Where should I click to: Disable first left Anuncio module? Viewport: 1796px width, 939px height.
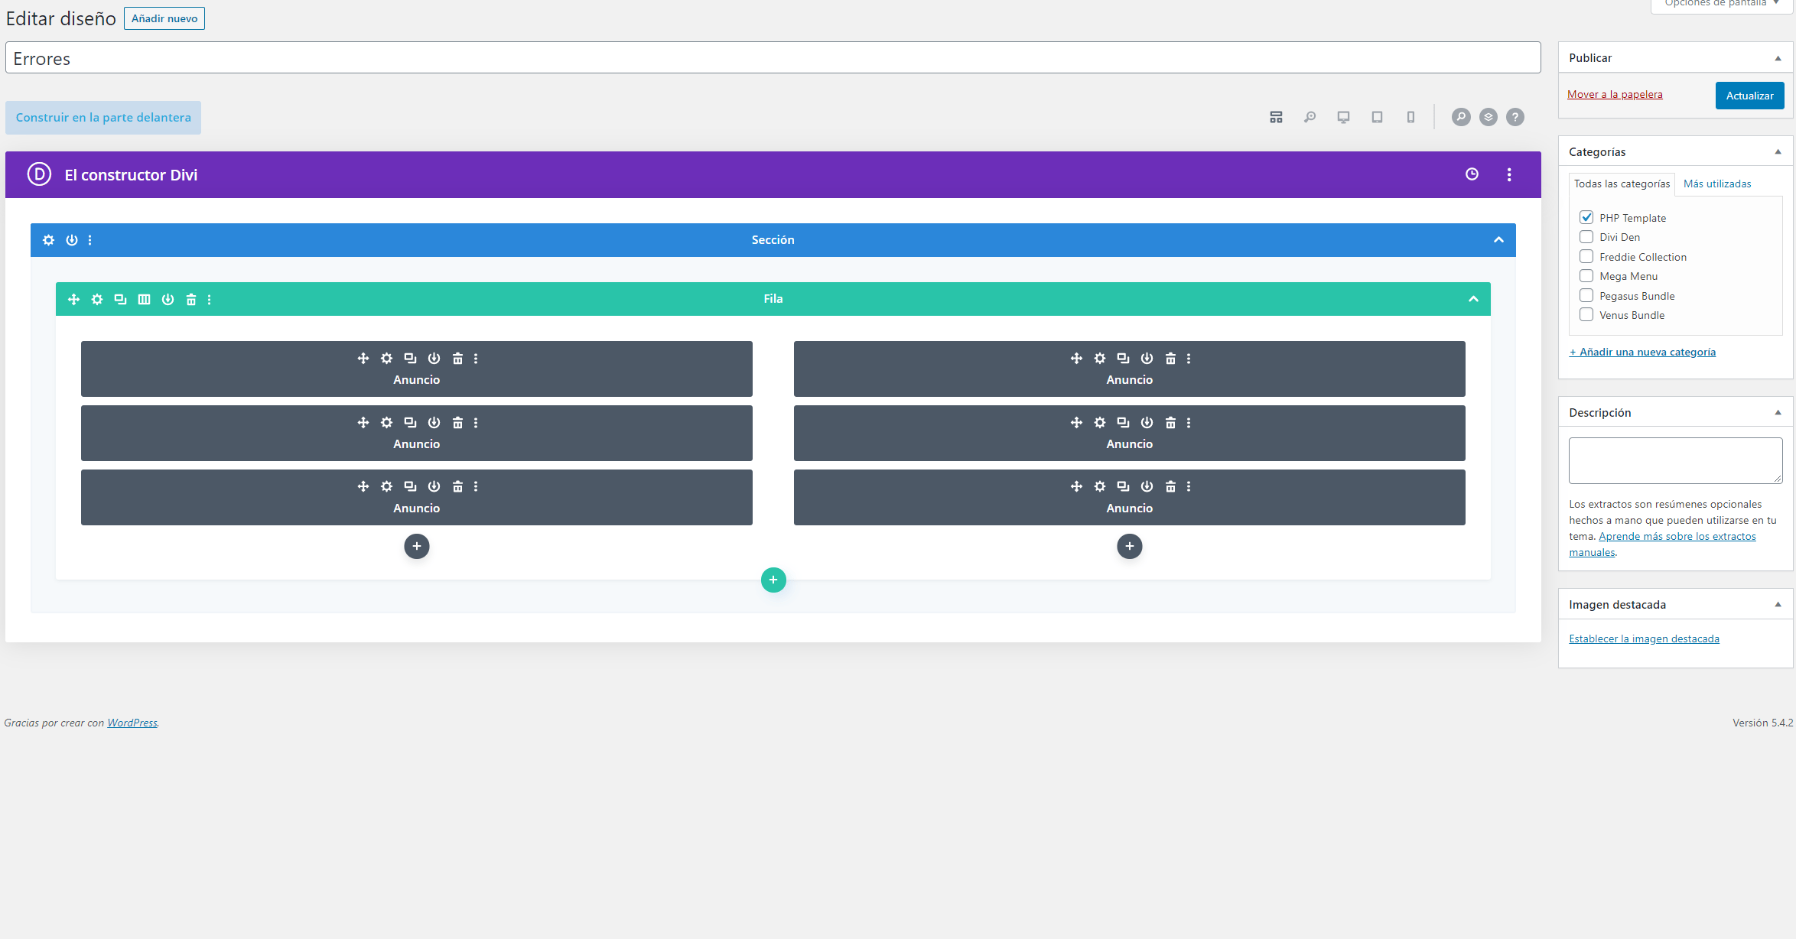(434, 358)
